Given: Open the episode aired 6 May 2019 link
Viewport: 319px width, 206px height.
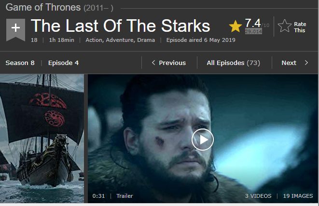Looking at the screenshot, I should (201, 40).
